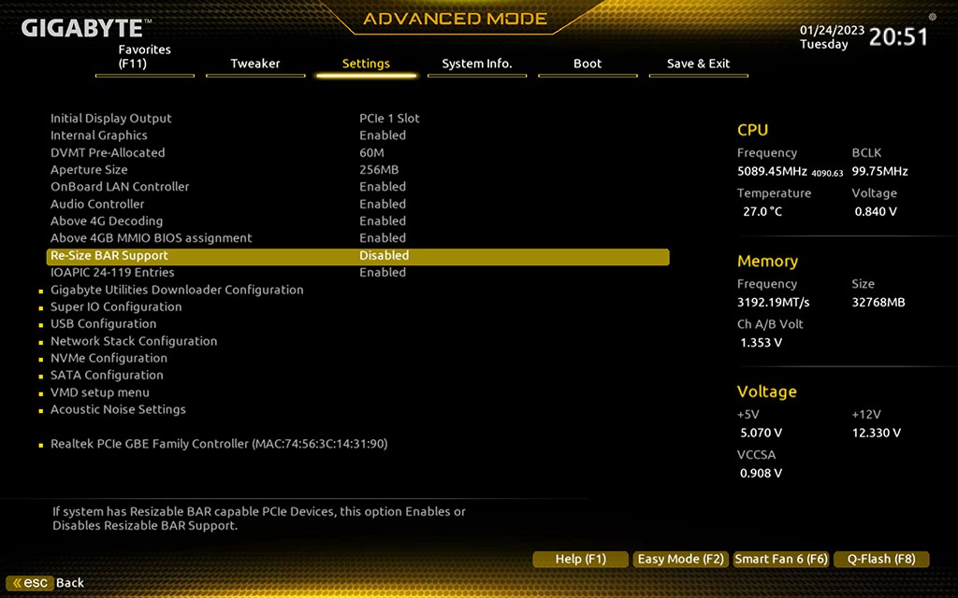Click the IOAPIC 24-119 Entries label
The height and width of the screenshot is (598, 958).
click(112, 272)
